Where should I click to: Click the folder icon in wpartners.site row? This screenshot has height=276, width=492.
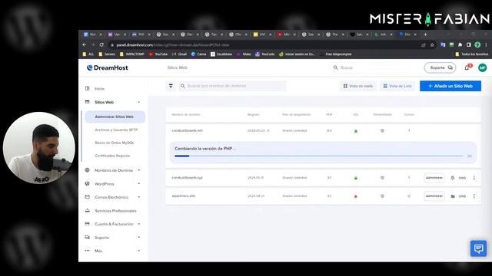[x=453, y=196]
